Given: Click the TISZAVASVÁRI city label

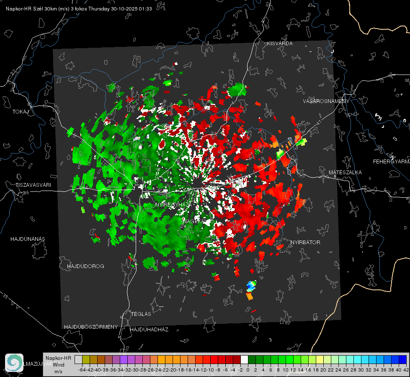Looking at the screenshot, I should click(x=33, y=185).
